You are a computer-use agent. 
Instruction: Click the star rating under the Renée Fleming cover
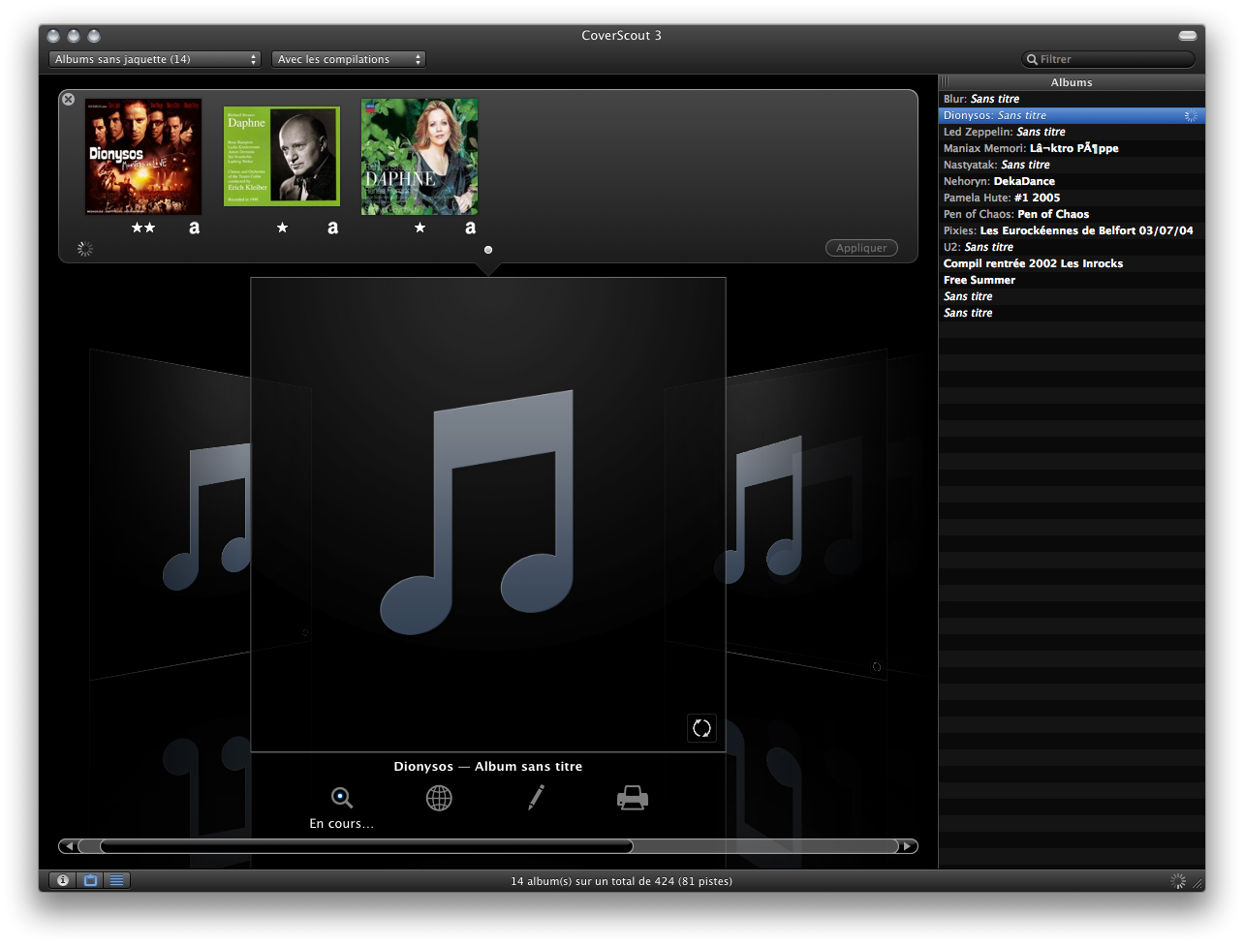tap(420, 228)
